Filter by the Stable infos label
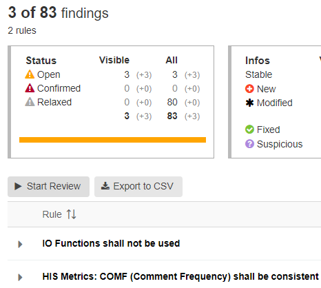 tap(258, 74)
